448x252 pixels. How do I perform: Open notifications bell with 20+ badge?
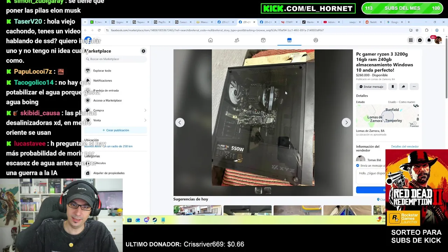pos(429,40)
